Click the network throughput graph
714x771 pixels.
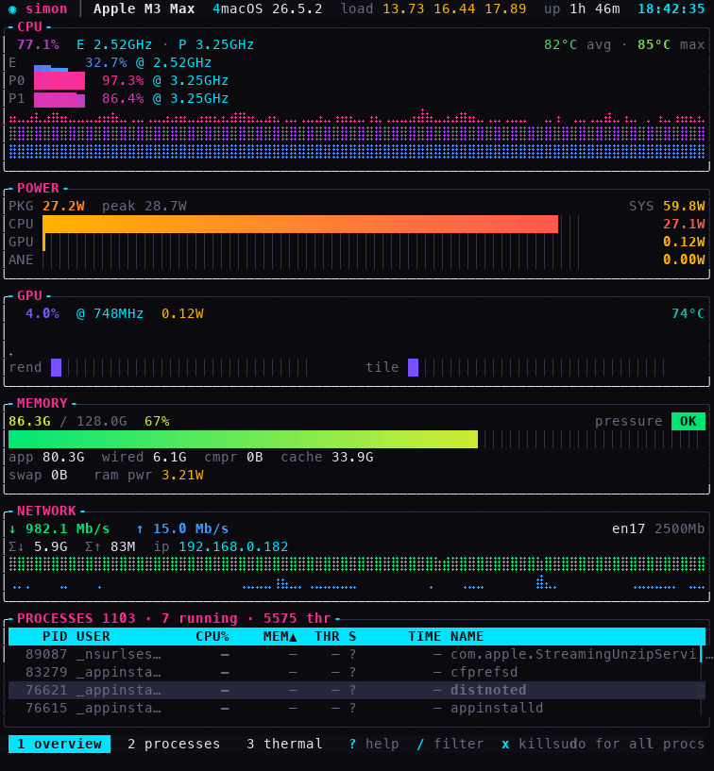(x=357, y=574)
